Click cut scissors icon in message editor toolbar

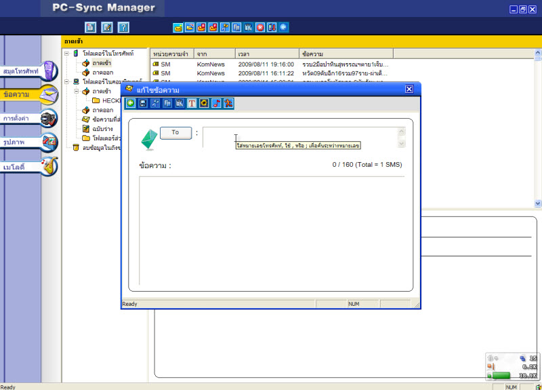coord(155,103)
